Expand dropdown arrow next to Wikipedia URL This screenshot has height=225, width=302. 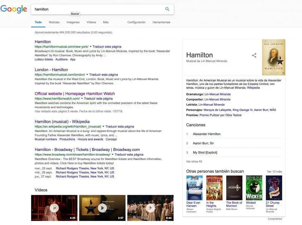coord(104,127)
